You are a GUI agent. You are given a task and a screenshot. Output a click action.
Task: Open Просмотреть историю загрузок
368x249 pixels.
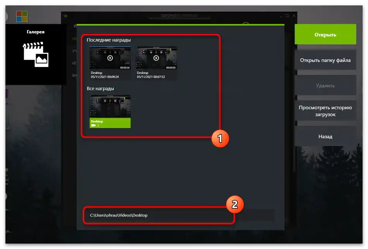(325, 111)
